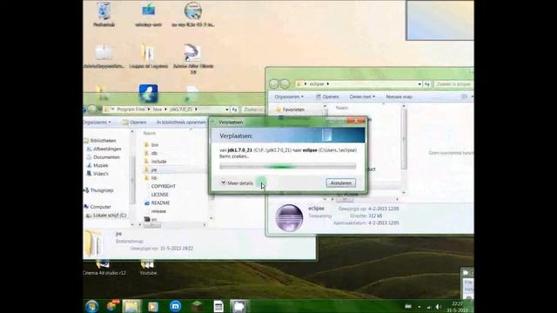Click eclipse application icon in details pane

pyautogui.click(x=289, y=217)
